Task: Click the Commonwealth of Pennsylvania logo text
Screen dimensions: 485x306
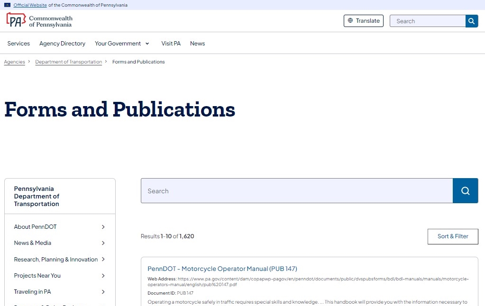Action: click(x=51, y=21)
